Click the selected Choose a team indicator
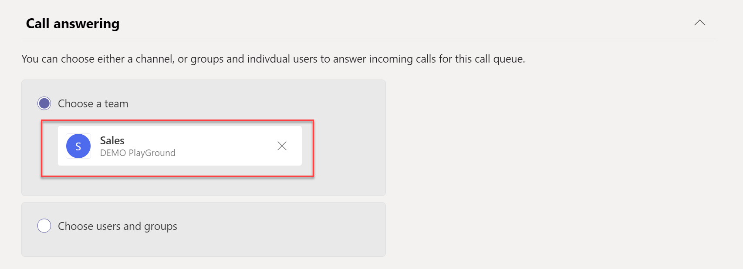 coord(44,103)
